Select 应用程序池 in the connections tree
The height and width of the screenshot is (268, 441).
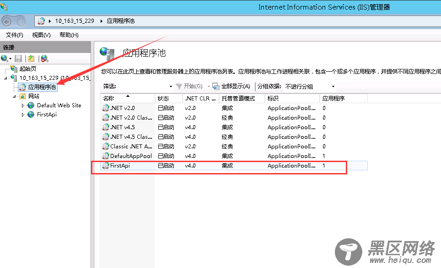coord(42,87)
